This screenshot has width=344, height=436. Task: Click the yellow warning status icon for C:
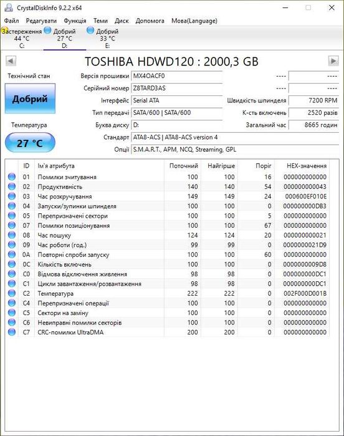point(4,31)
